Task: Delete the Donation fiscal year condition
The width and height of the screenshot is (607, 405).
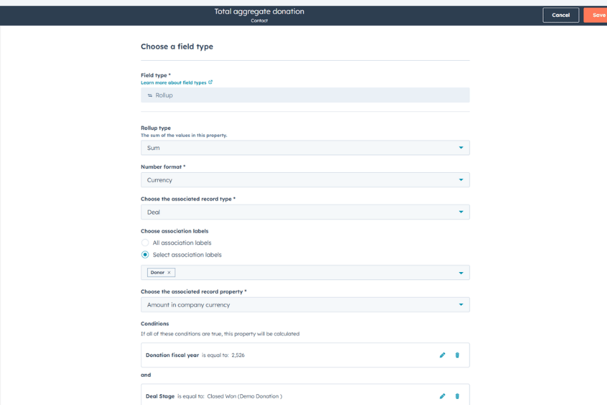Action: [x=457, y=355]
